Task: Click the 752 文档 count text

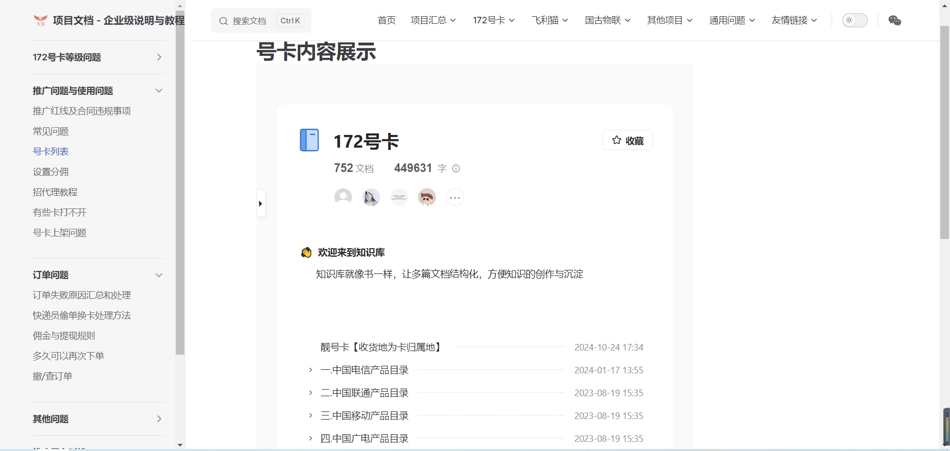Action: pos(354,168)
